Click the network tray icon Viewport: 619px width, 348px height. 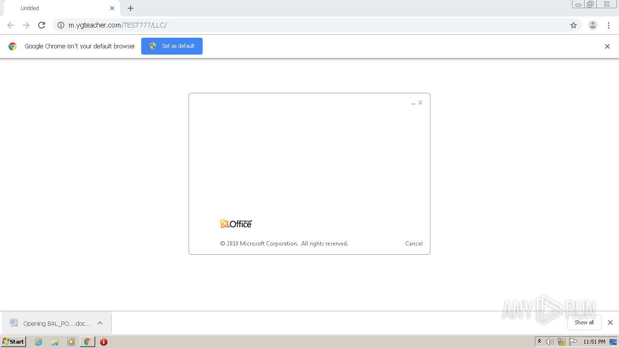(561, 342)
